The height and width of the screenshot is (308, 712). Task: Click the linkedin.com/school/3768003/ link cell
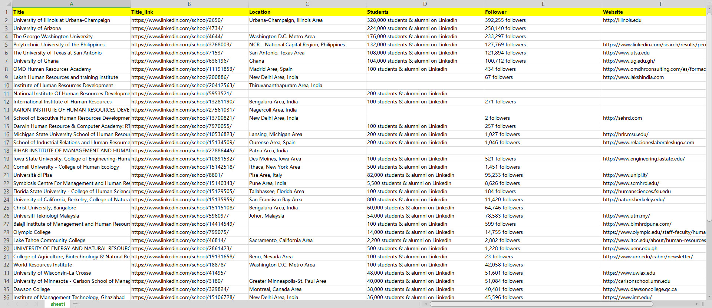click(189, 45)
